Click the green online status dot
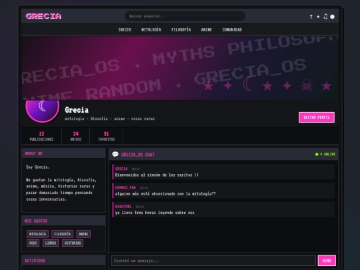Screen dimensions: 360x270 tap(317, 154)
